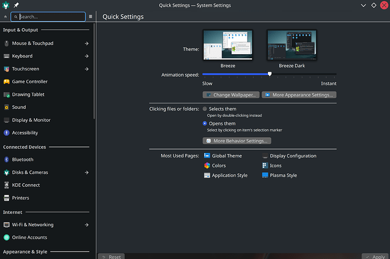Open the Accessibility settings page
The image size is (390, 259).
point(46,133)
